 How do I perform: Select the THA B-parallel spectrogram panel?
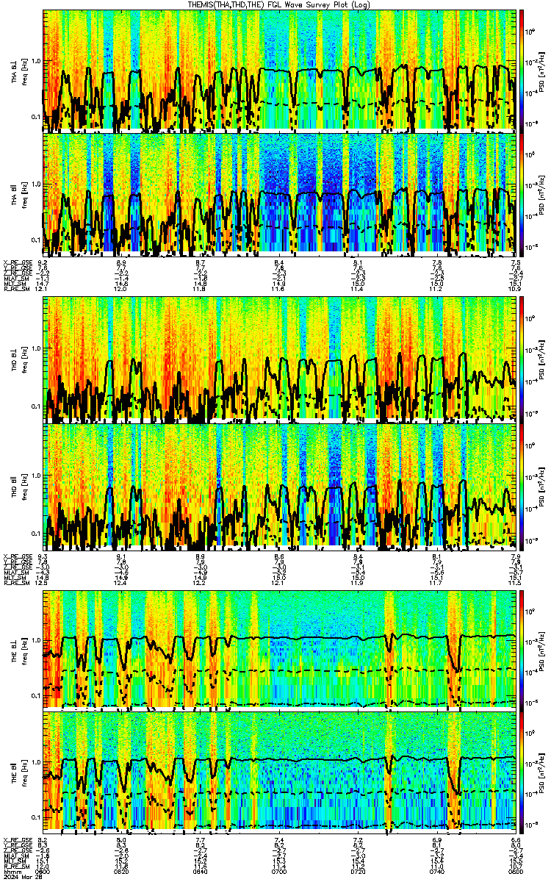point(279,193)
